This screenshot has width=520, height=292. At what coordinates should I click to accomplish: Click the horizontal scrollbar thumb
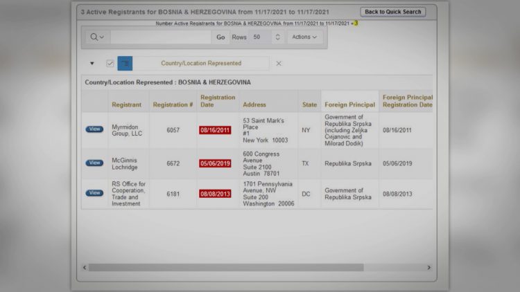[x=225, y=267]
